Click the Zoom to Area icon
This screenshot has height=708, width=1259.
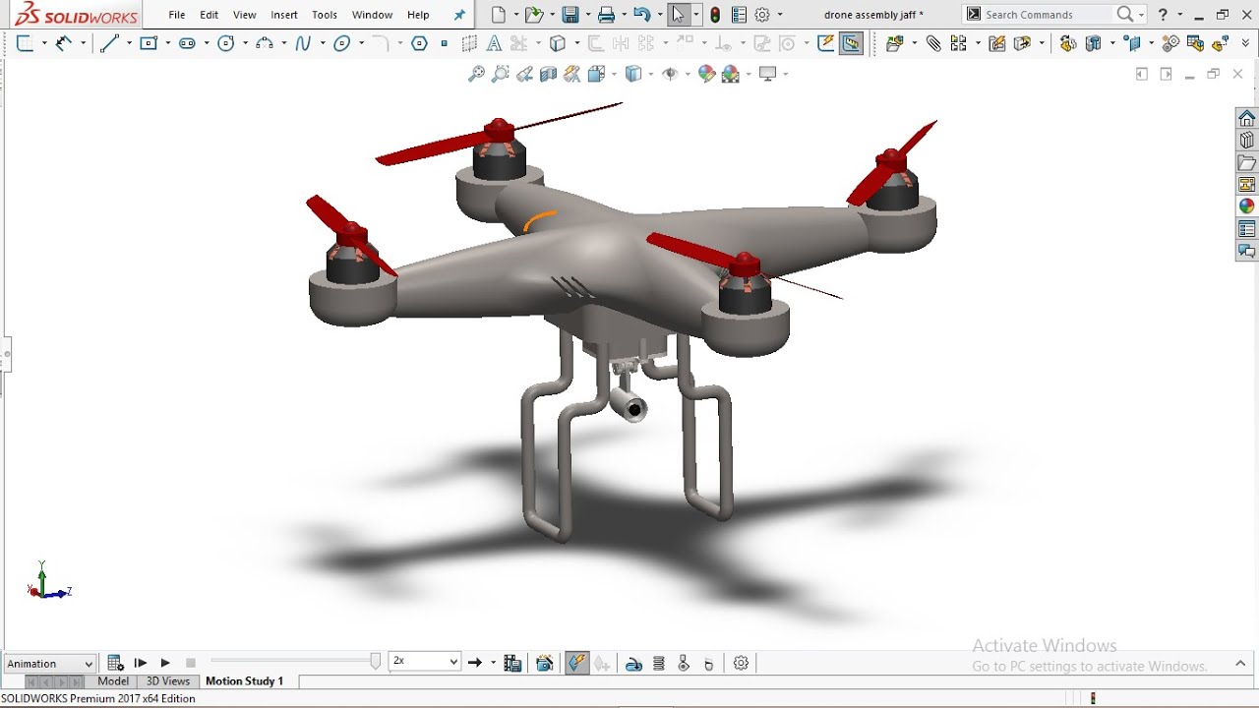501,74
